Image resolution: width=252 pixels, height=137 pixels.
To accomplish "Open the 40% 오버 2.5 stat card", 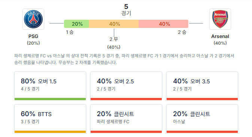I will 126,86.
